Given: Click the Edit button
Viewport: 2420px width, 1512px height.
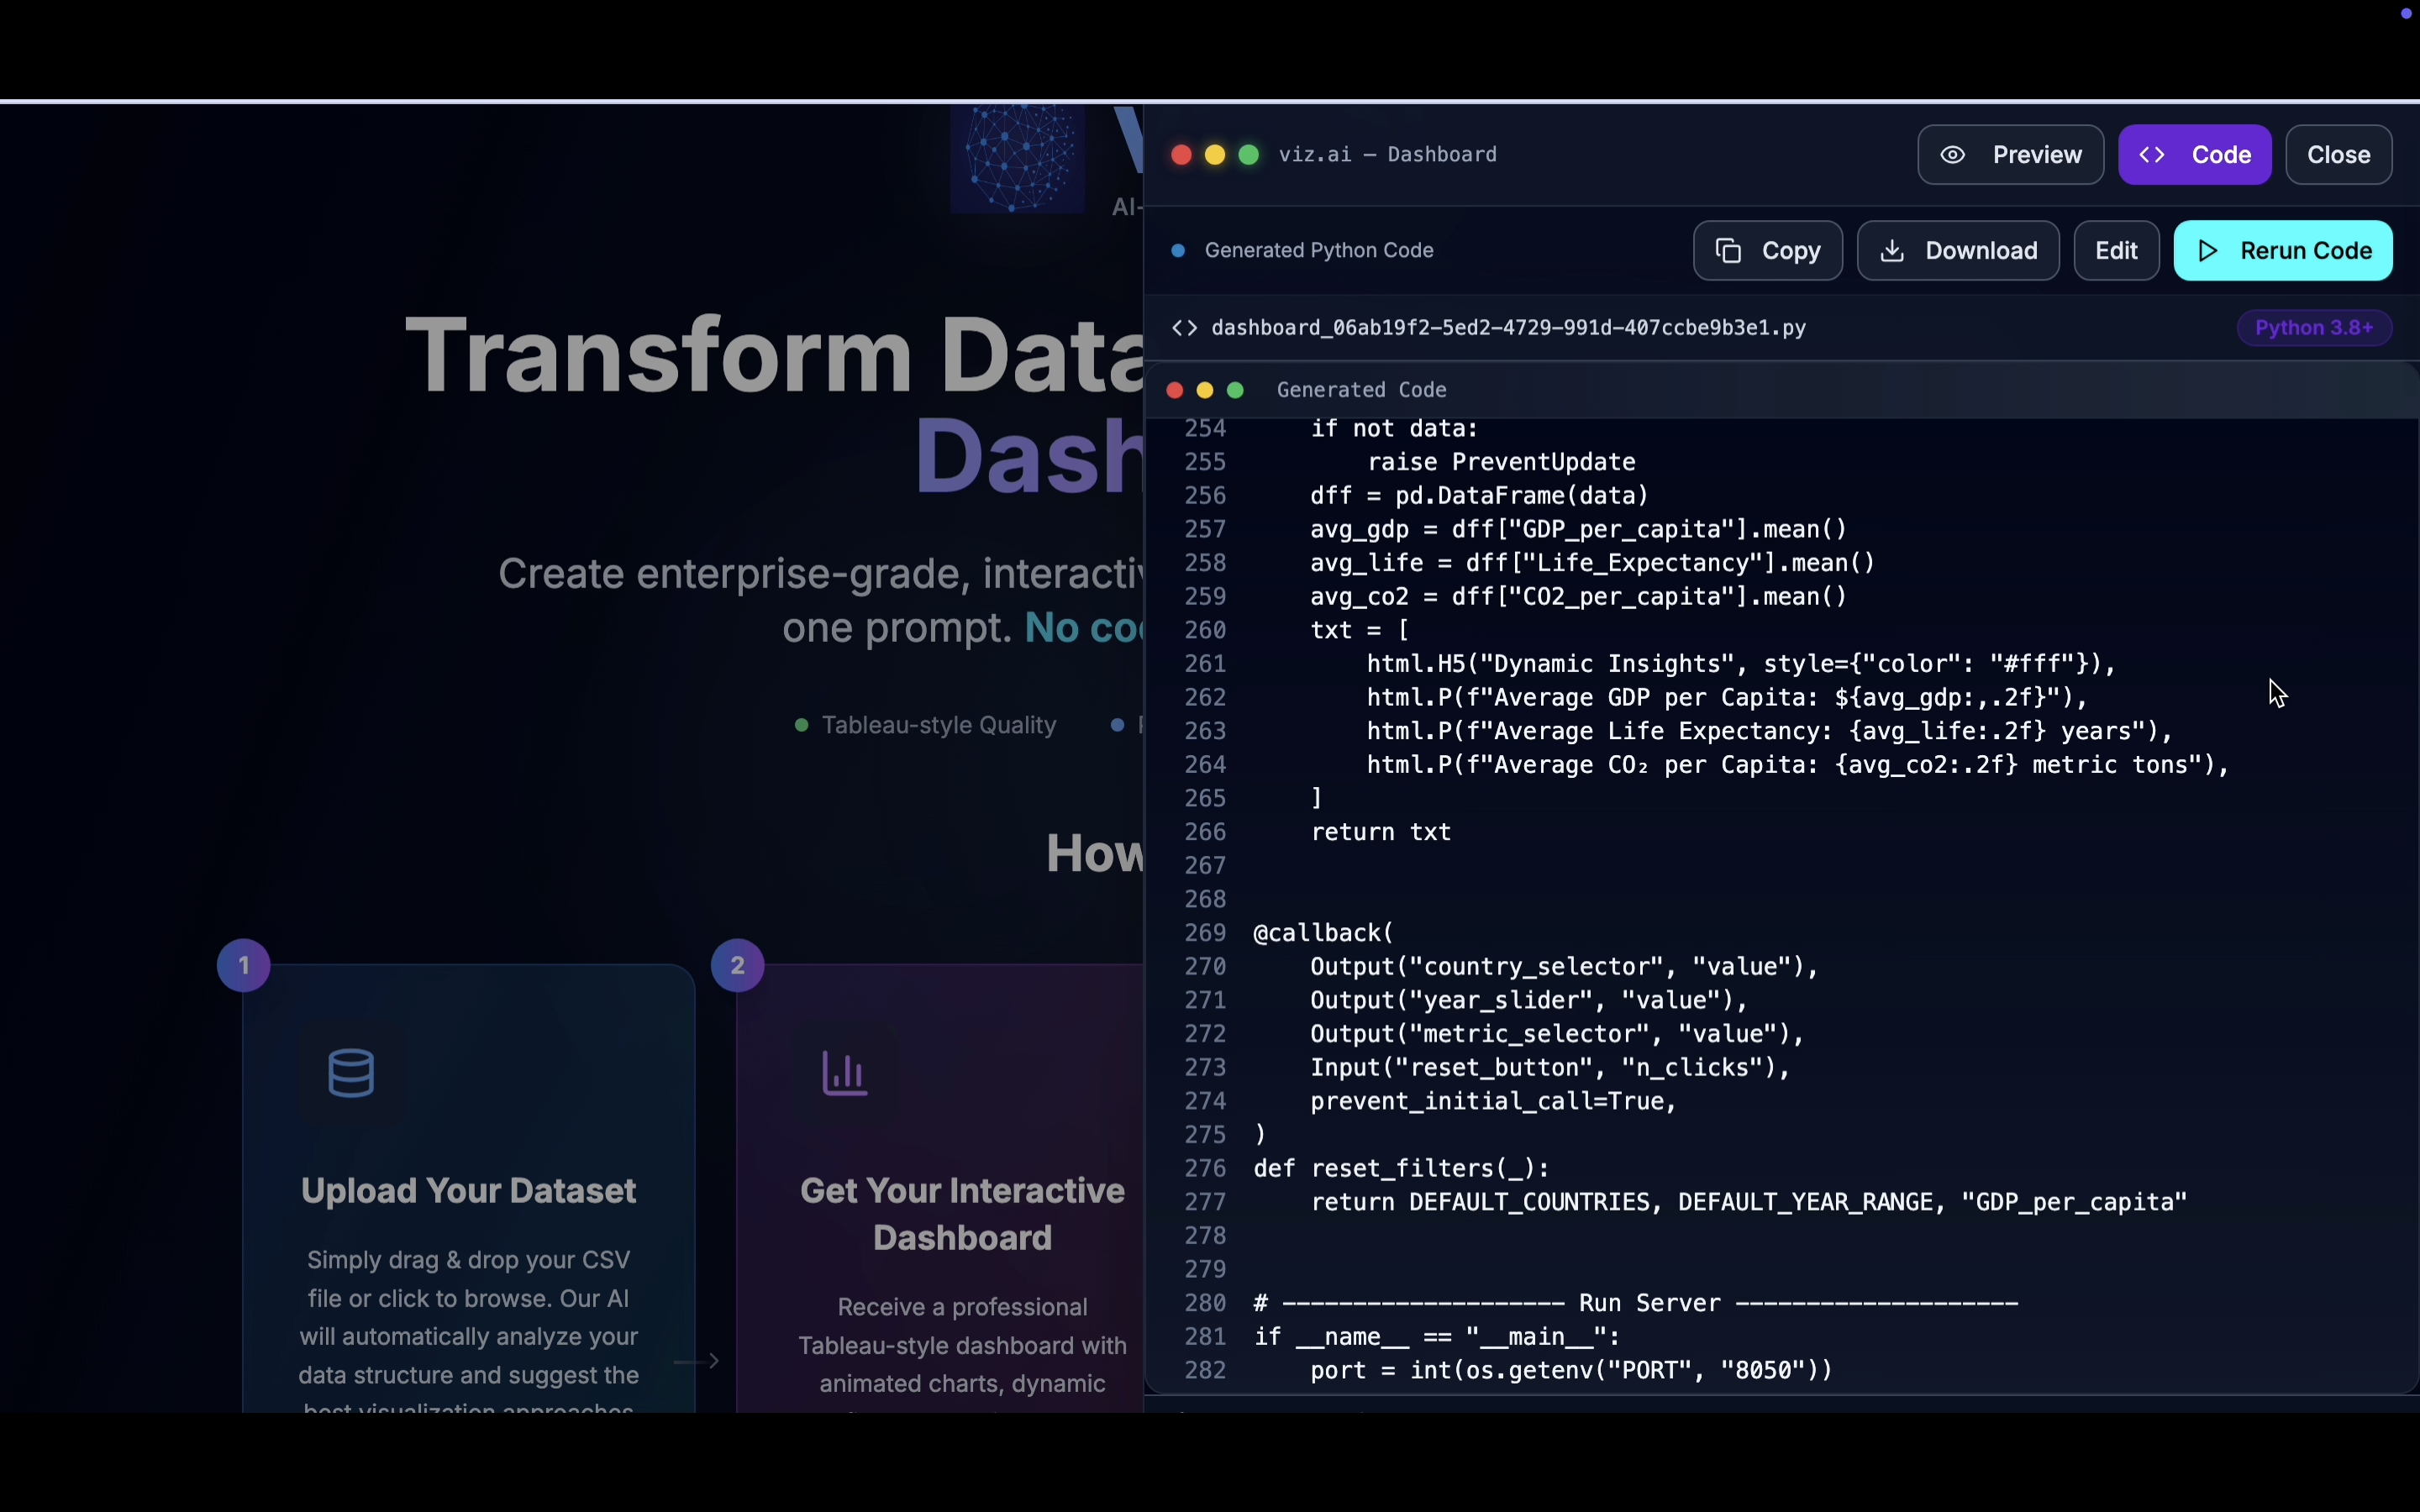Looking at the screenshot, I should 2116,251.
